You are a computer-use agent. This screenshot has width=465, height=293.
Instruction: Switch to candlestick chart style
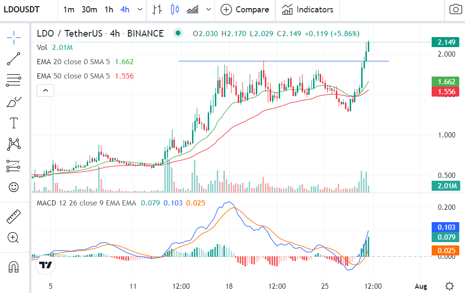(x=175, y=10)
